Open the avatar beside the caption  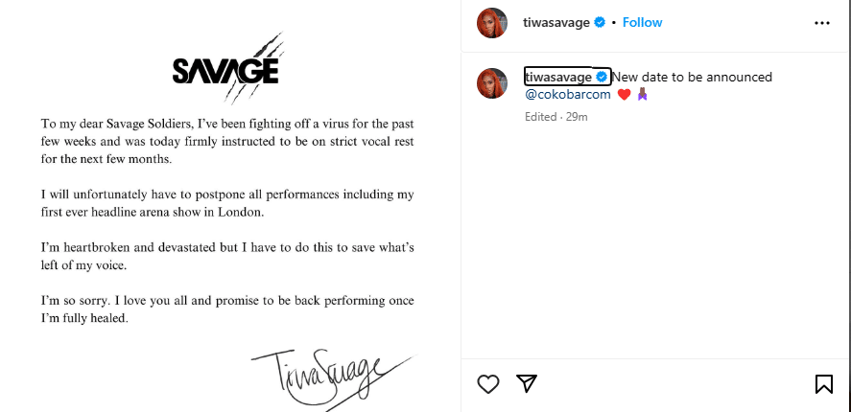click(x=492, y=84)
